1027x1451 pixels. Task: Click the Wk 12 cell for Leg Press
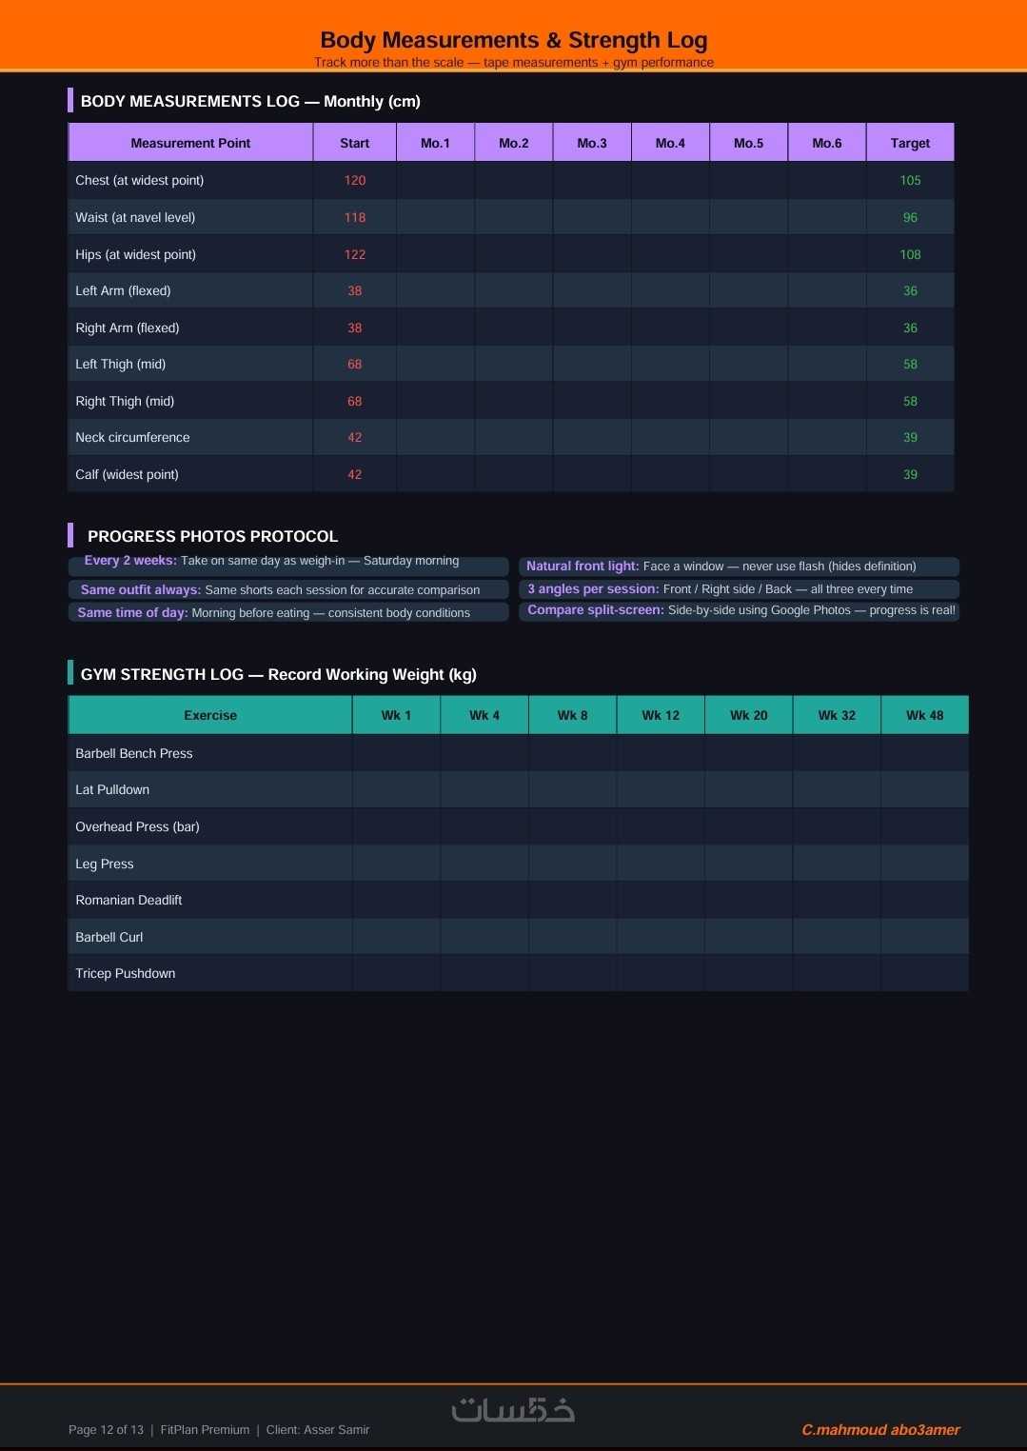(661, 864)
